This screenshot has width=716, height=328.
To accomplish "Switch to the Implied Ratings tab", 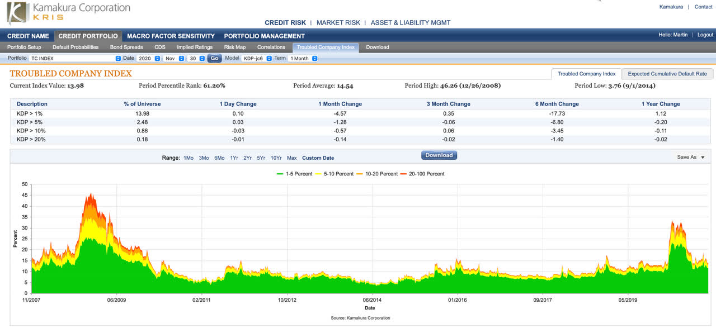I will (x=195, y=47).
